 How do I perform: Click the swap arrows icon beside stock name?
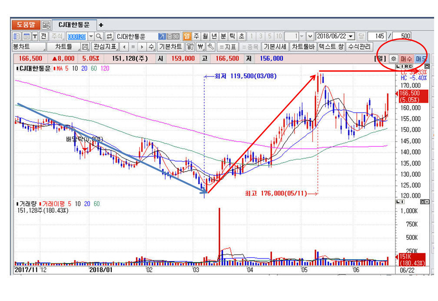(109, 36)
